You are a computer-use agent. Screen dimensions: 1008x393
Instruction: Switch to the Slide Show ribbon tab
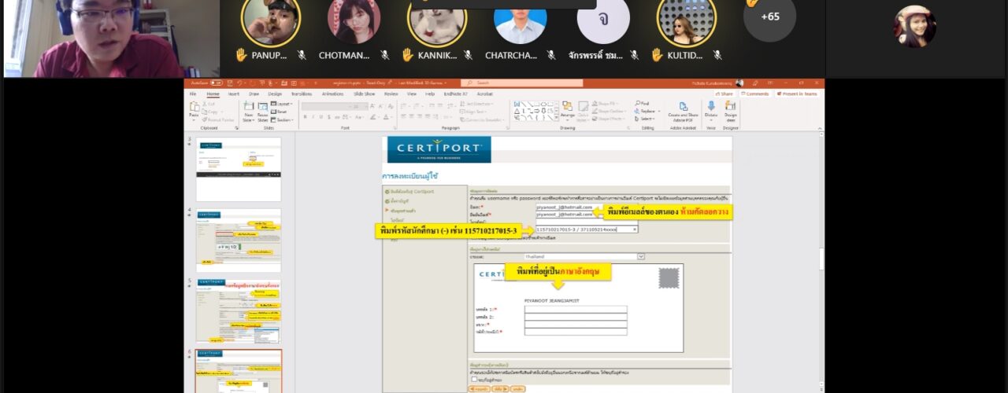pyautogui.click(x=364, y=94)
